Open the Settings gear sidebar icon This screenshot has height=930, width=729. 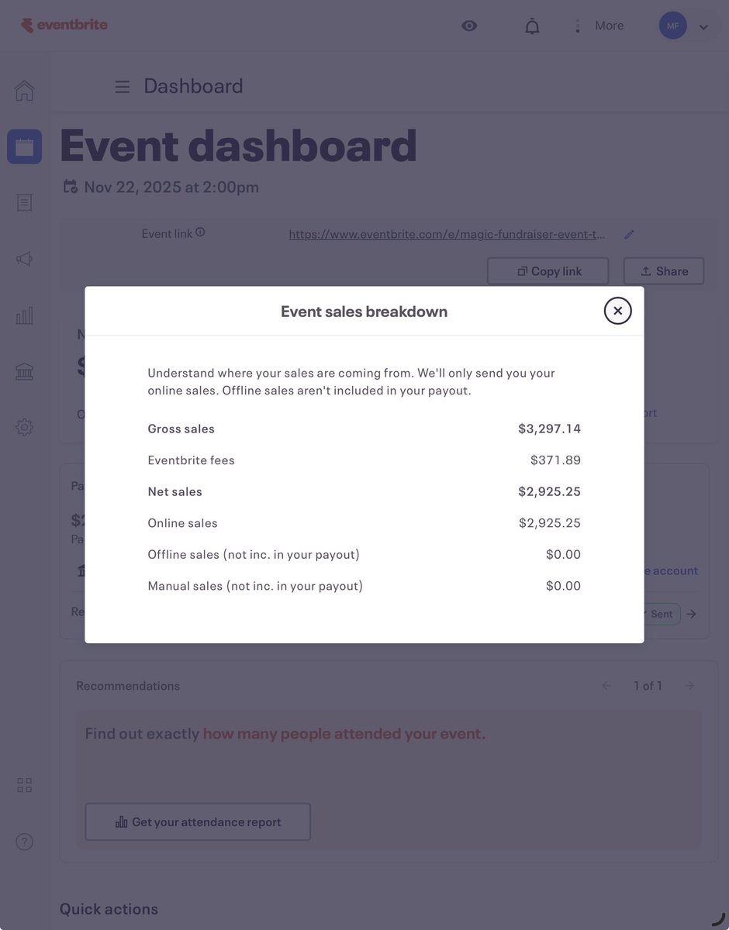[25, 427]
